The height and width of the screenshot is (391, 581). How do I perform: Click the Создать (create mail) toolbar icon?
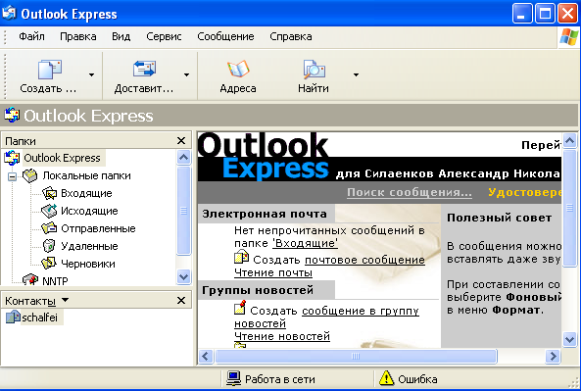(49, 70)
